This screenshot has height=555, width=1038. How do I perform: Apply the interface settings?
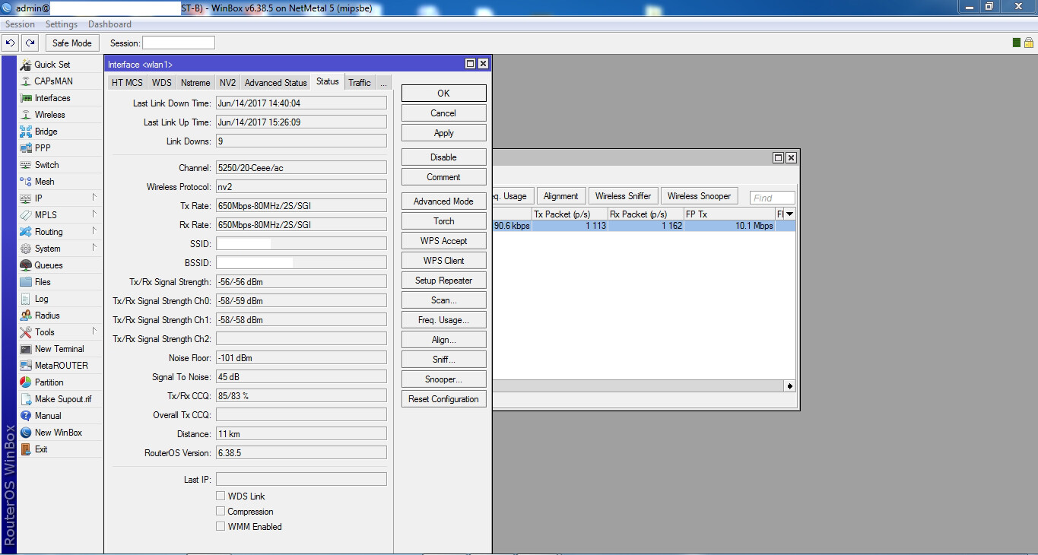point(443,132)
